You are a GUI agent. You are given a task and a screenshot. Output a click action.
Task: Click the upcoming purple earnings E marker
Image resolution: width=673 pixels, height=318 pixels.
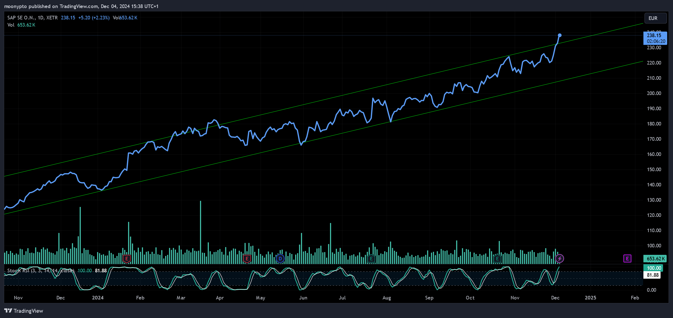point(627,259)
